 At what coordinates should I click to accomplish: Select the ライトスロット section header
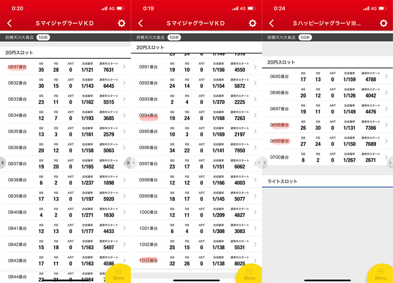(x=283, y=181)
